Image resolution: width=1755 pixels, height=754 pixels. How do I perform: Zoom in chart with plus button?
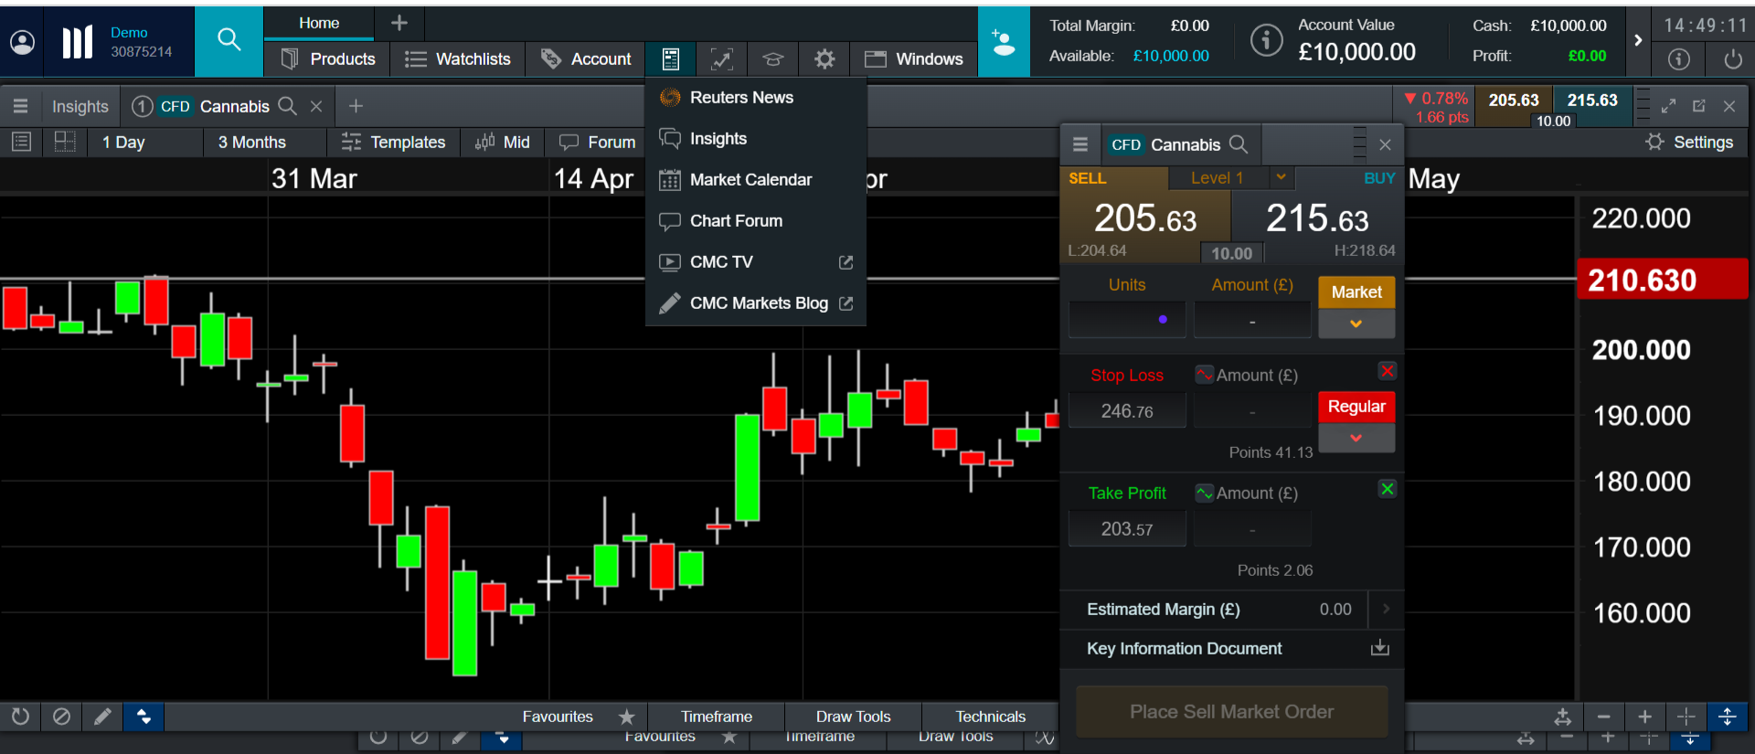[1644, 717]
